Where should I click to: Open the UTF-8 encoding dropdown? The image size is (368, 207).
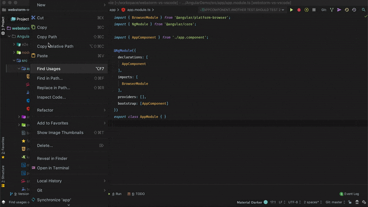[294, 202]
